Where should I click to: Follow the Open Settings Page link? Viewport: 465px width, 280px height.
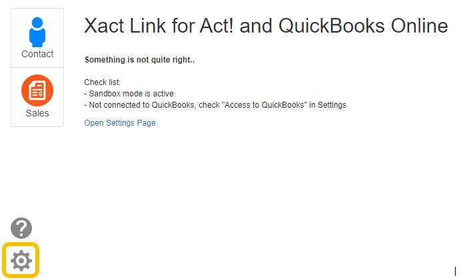(x=120, y=123)
